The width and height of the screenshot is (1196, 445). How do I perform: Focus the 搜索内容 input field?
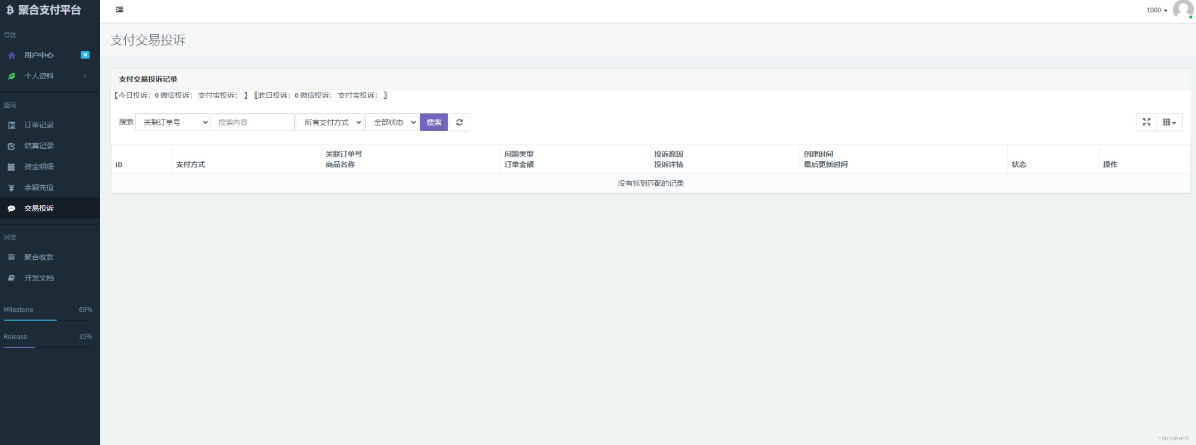(253, 122)
